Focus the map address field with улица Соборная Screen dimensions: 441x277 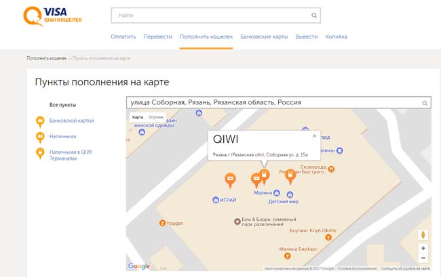click(x=279, y=102)
